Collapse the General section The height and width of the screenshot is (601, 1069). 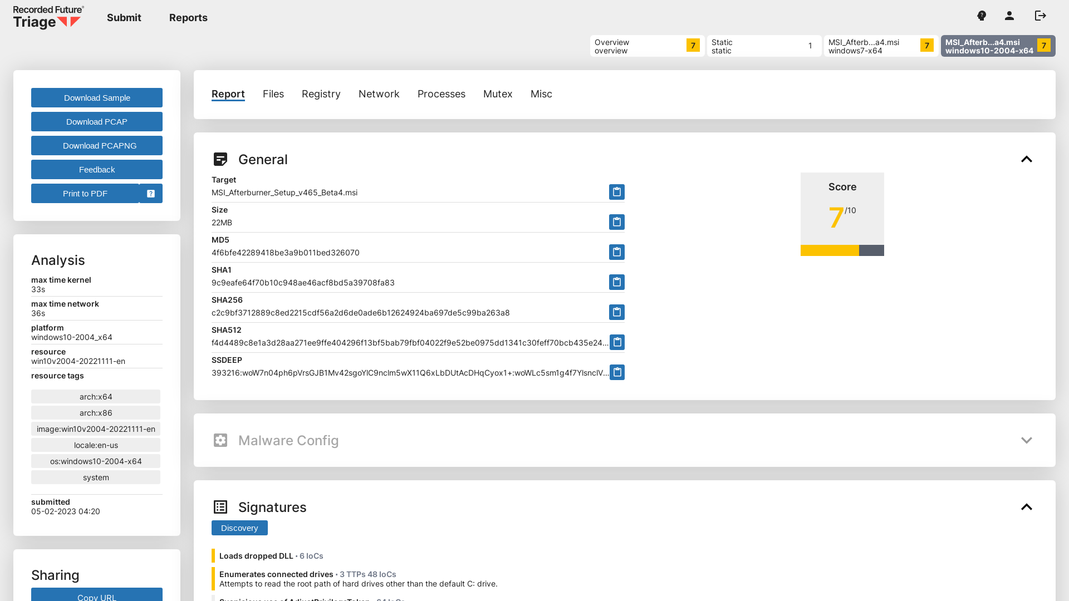(x=1027, y=159)
